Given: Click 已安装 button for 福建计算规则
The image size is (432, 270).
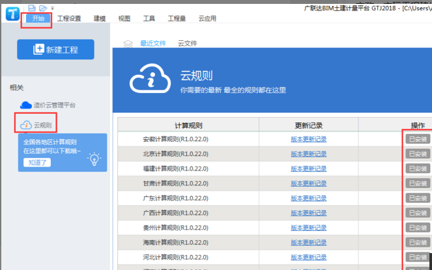Looking at the screenshot, I should pyautogui.click(x=418, y=169).
